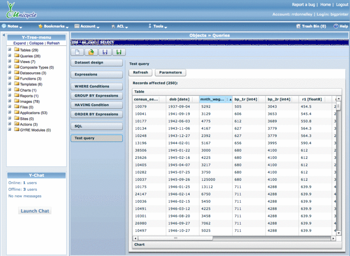Click the Logout link
The image size is (350, 256).
tap(342, 5)
